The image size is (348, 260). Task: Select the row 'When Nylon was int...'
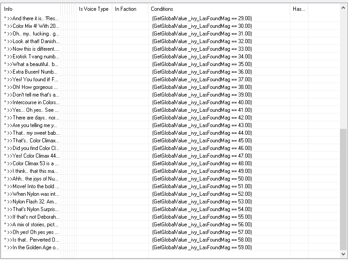point(170,194)
